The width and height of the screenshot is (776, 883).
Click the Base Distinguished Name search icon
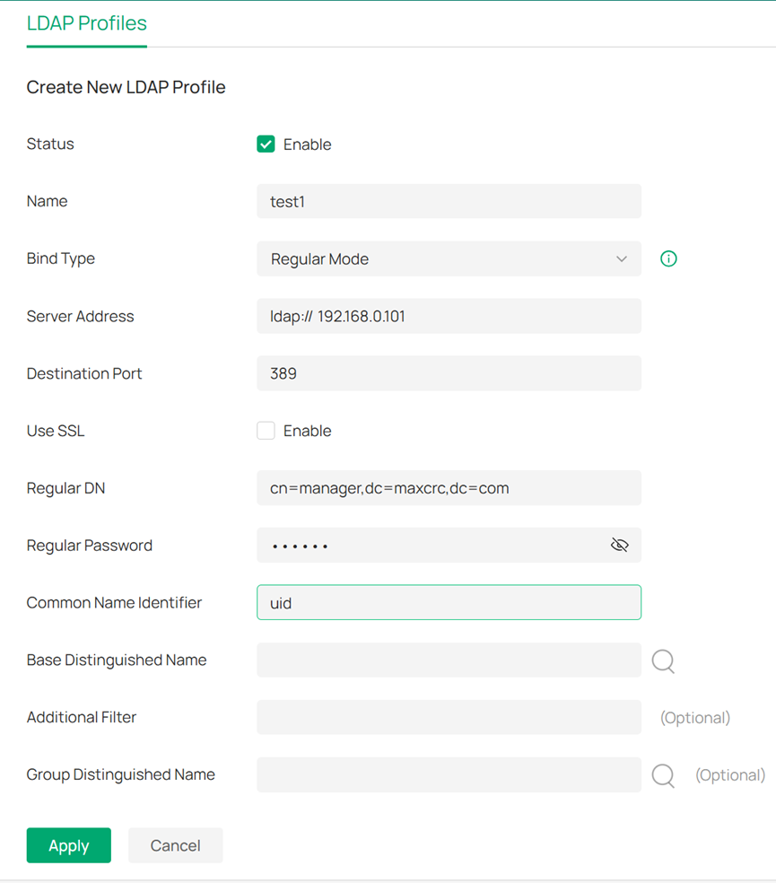(x=663, y=661)
